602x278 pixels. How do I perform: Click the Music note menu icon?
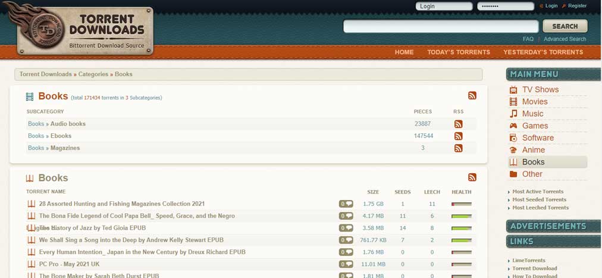click(513, 114)
